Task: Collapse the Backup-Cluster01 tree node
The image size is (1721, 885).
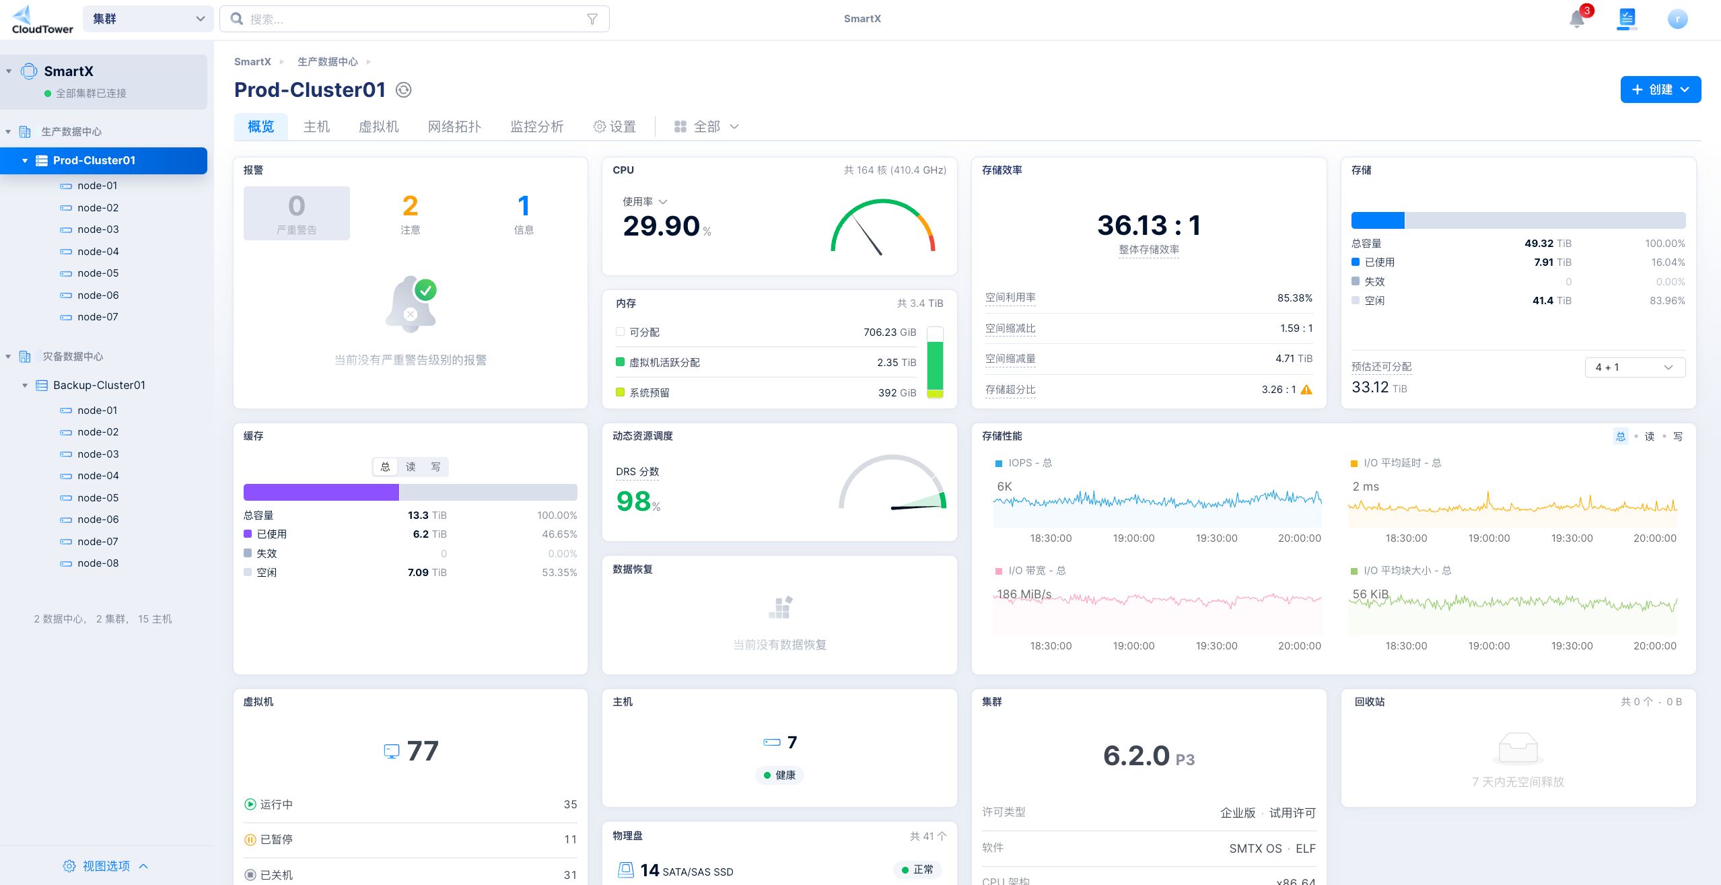Action: [x=25, y=386]
